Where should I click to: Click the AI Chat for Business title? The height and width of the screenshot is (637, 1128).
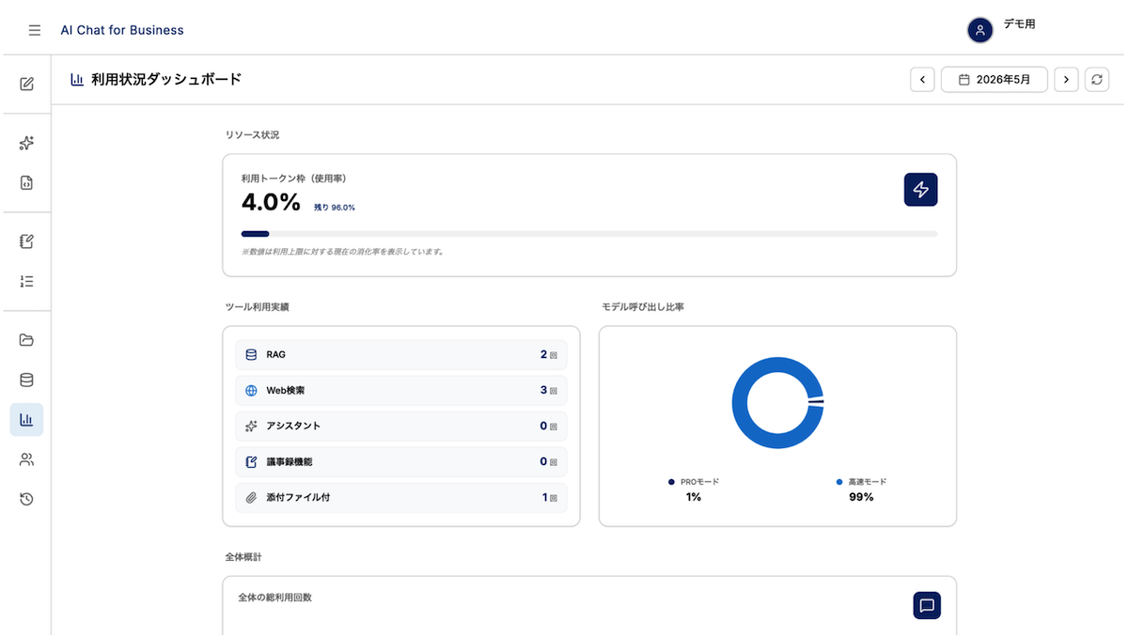pos(122,30)
